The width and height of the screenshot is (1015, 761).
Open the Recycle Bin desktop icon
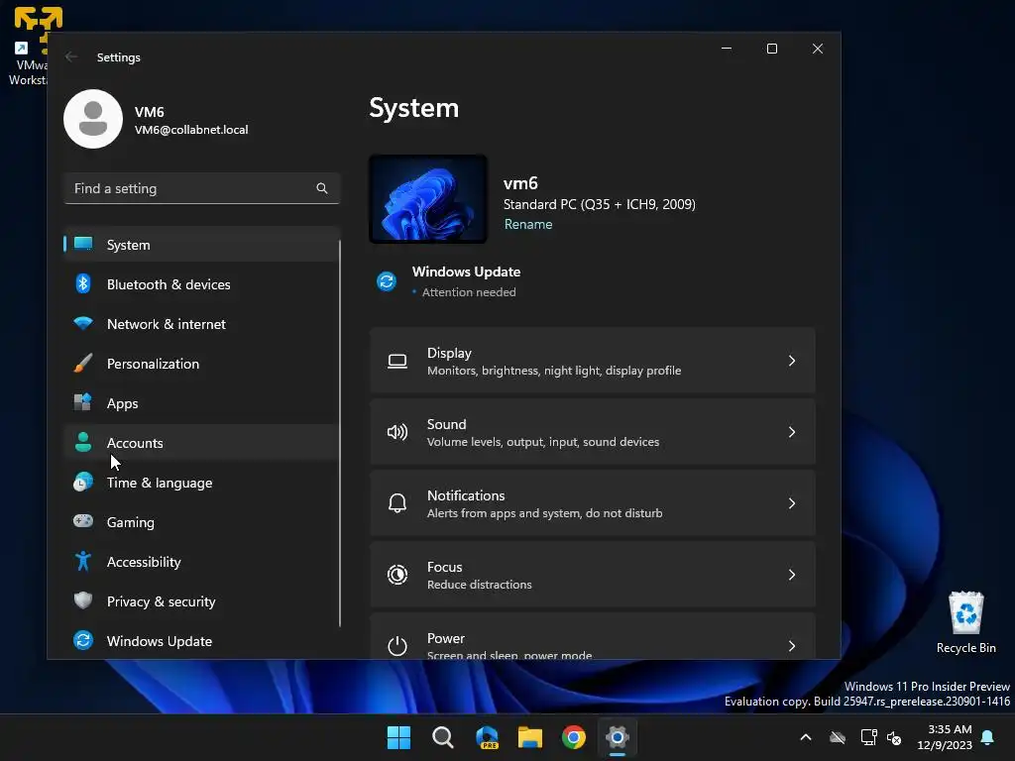pyautogui.click(x=965, y=622)
